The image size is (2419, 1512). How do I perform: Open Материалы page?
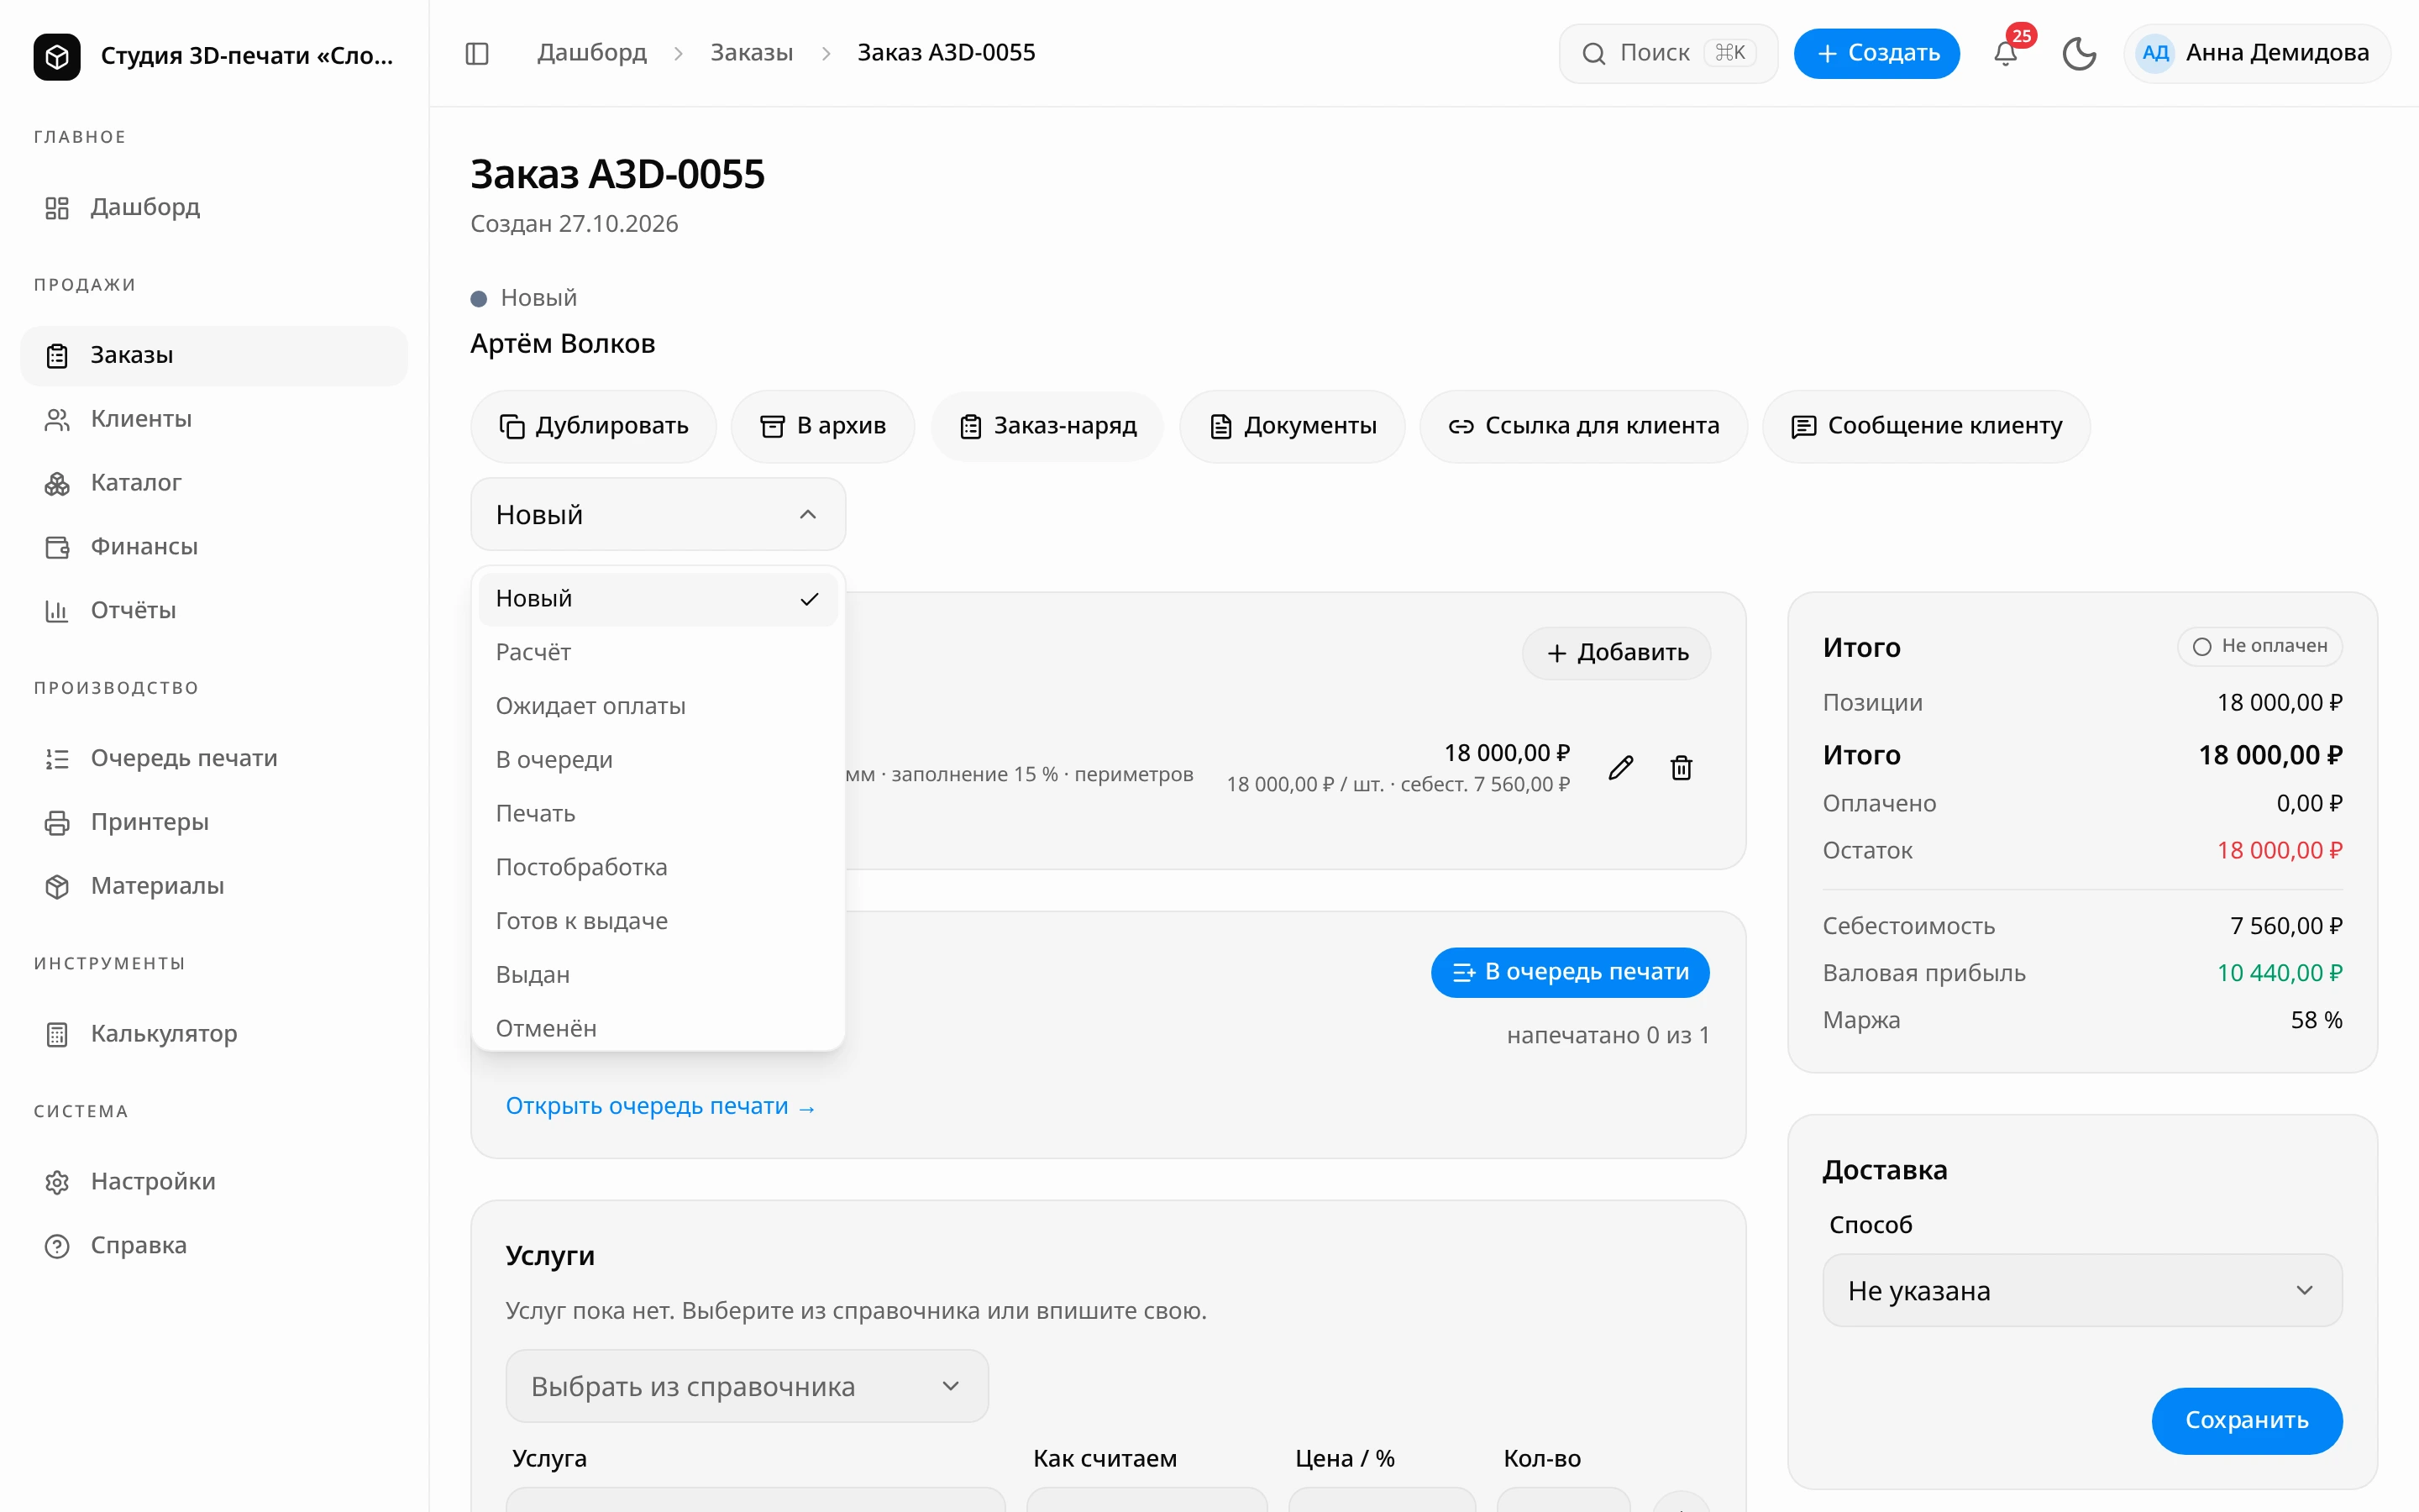214,886
